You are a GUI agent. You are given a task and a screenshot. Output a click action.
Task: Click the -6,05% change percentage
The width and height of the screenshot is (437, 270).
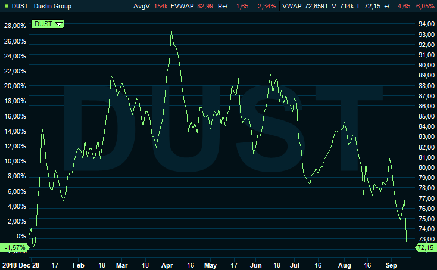(x=424, y=6)
